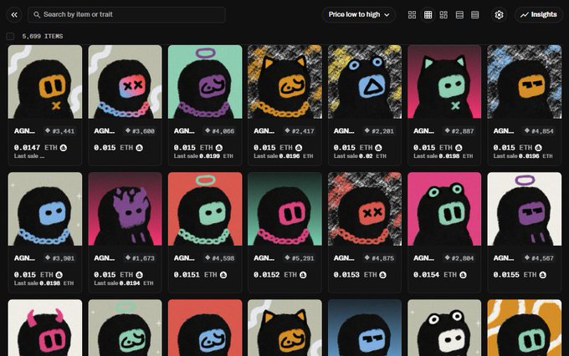Open the third-row figure on orange swirl background

(525, 328)
